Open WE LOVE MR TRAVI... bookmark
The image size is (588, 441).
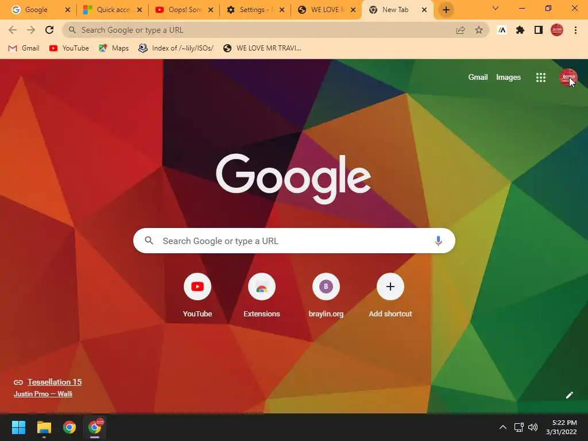(x=262, y=48)
